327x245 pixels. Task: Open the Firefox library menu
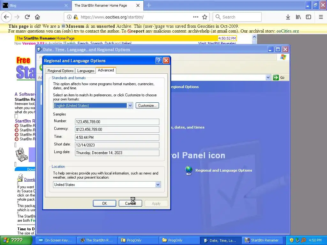point(298,17)
